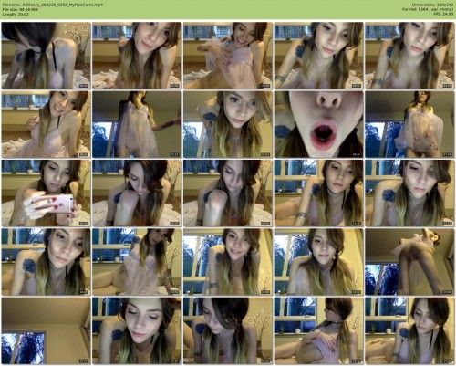Image resolution: width=456 pixels, height=366 pixels.
Task: Open the last thumbnail in the top row
Action: point(409,56)
